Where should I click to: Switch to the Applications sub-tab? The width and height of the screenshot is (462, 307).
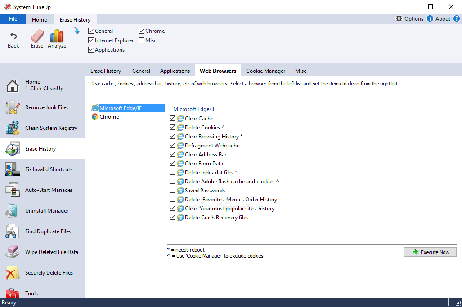(x=175, y=71)
